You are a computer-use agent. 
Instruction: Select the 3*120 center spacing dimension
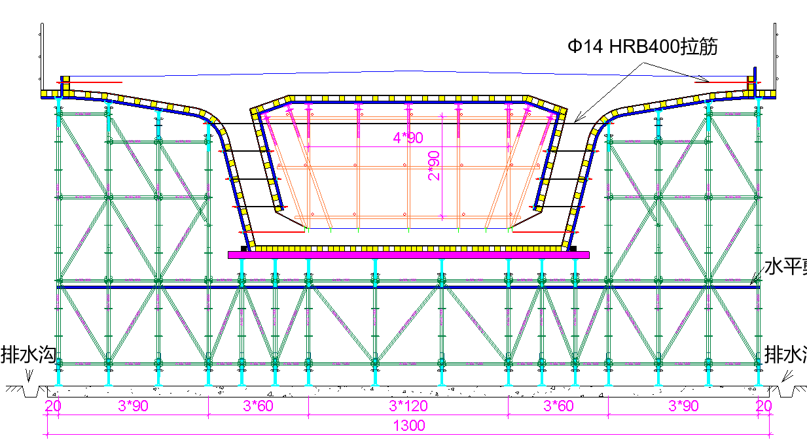click(408, 406)
